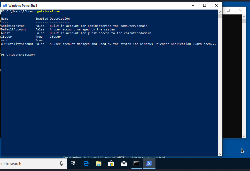Click background console scrollbar up arrow

(244, 17)
